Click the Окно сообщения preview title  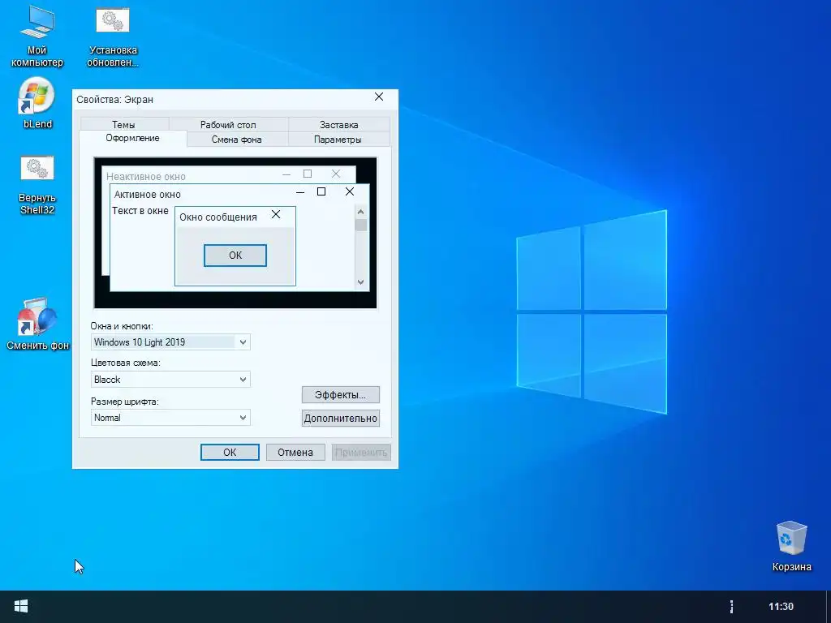pos(217,217)
